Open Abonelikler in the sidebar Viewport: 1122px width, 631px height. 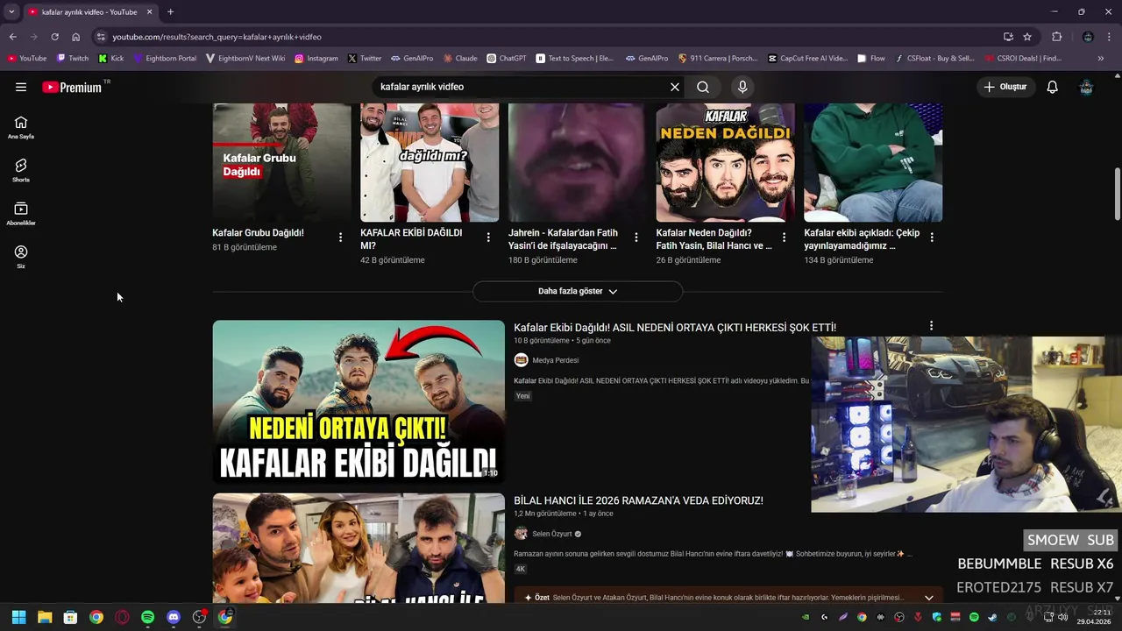click(x=21, y=213)
